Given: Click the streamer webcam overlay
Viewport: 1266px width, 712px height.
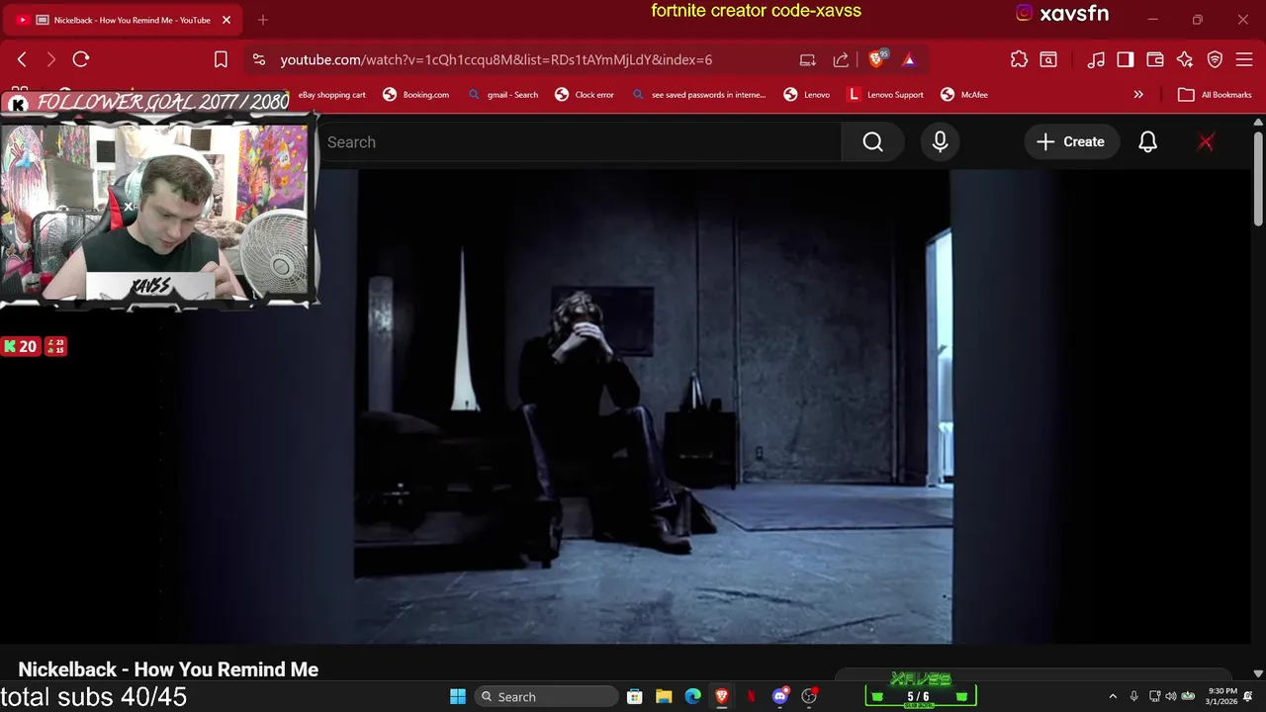Looking at the screenshot, I should coord(158,211).
